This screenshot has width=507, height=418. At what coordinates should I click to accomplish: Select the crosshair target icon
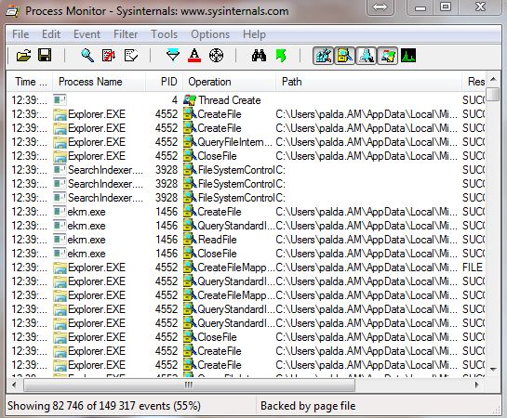coord(216,55)
